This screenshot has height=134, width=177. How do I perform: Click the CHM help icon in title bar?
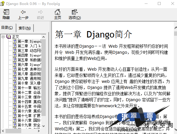click(2, 3)
